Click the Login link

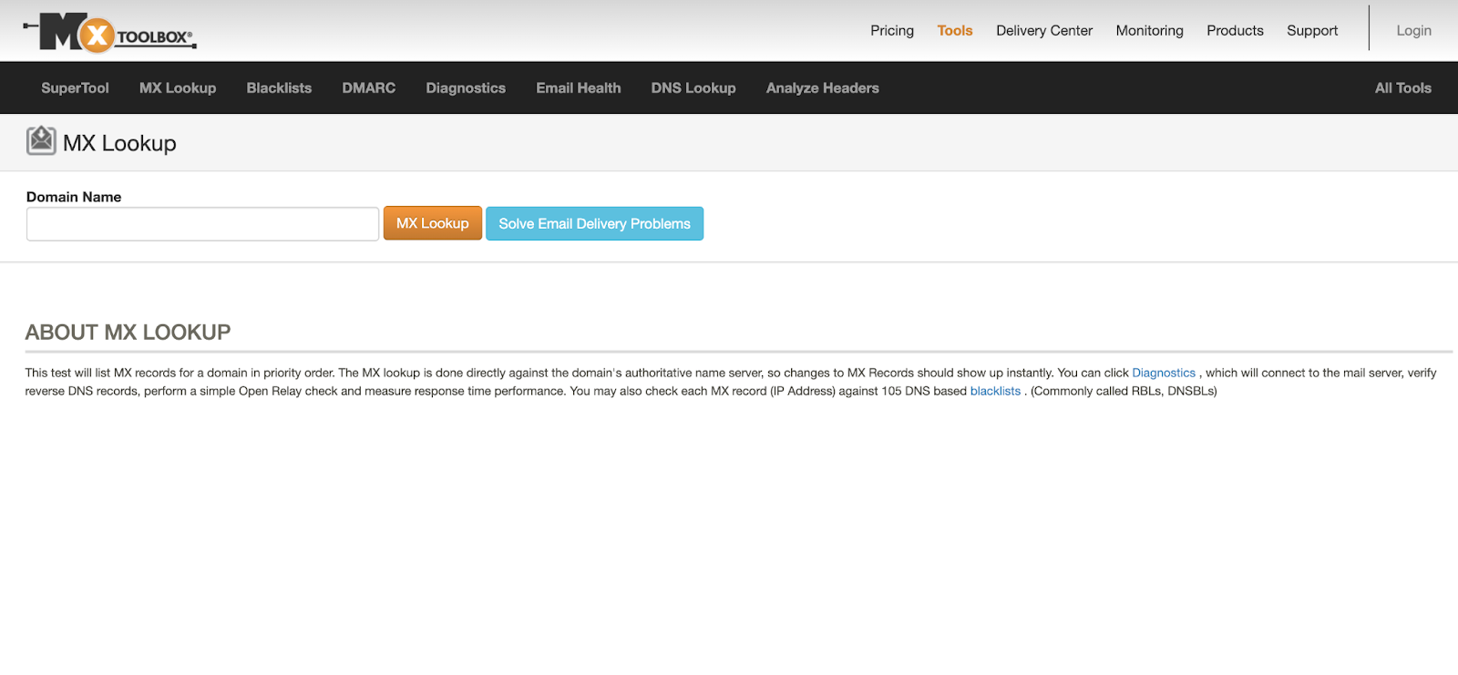tap(1413, 30)
